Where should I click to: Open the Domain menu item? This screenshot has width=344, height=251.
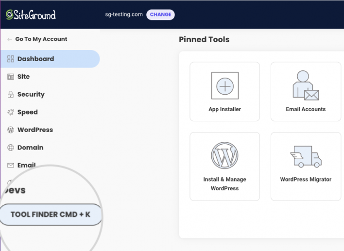click(30, 148)
